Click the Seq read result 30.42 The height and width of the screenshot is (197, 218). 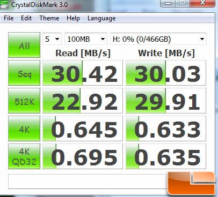[83, 73]
